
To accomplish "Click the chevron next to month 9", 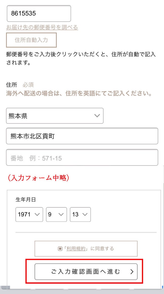I will [61, 215].
